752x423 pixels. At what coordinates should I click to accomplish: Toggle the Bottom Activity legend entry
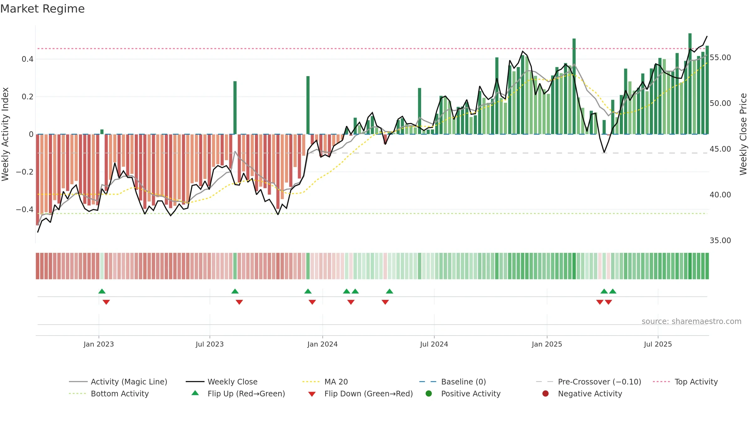[109, 394]
